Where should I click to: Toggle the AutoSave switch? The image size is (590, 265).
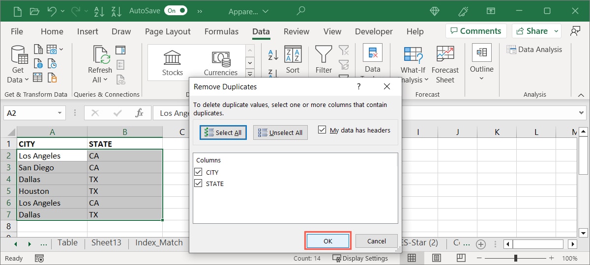(x=177, y=10)
